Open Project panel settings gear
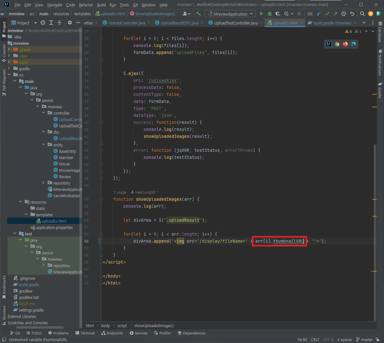Viewport: 384px width, 343px height. (70, 23)
